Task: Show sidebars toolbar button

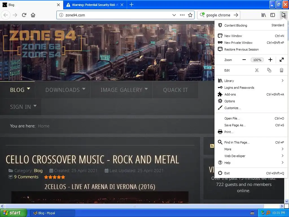Action: 273,15
